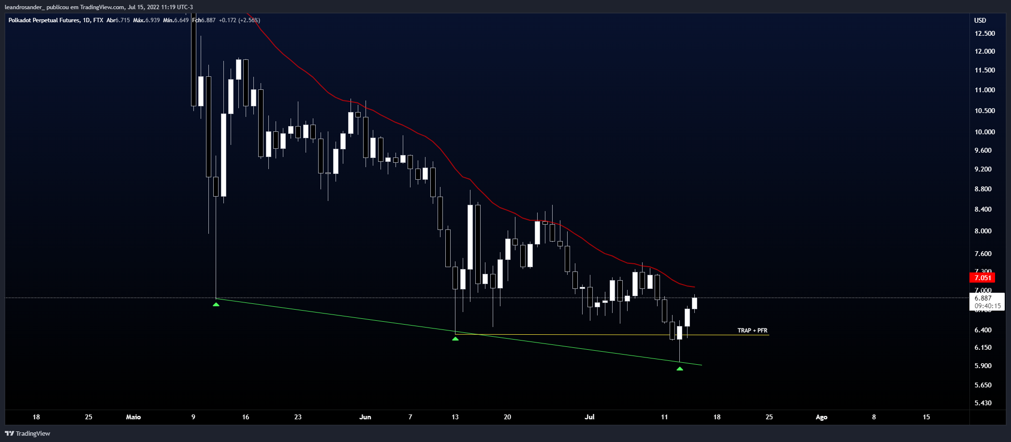Click the 09:40:15 candle countdown

(x=987, y=306)
